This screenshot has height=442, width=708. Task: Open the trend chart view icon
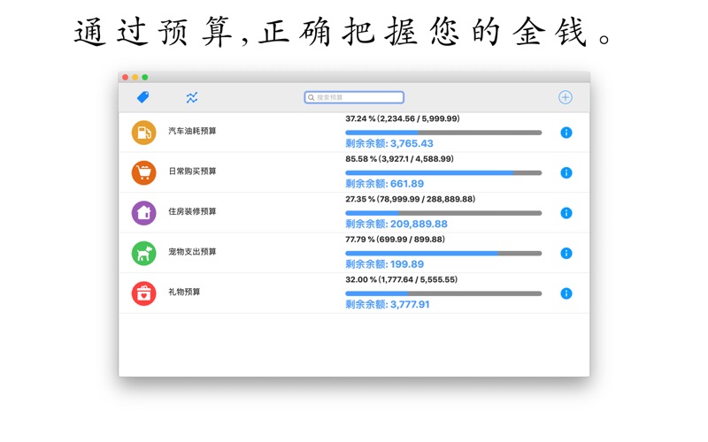click(x=192, y=97)
